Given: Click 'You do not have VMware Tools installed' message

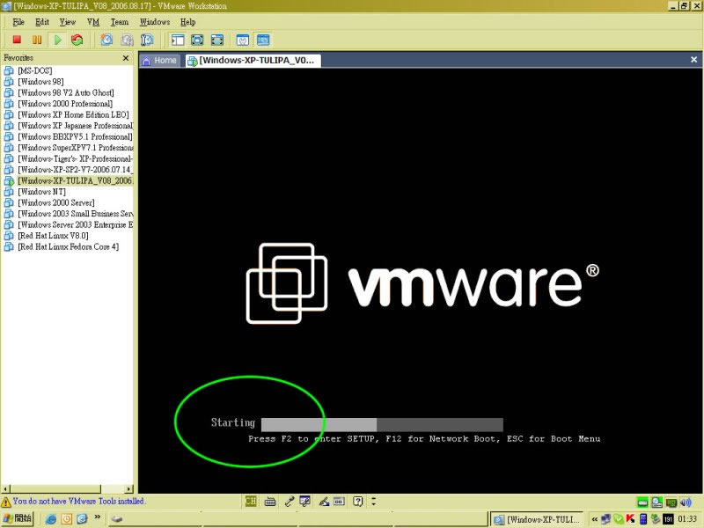Looking at the screenshot, I should click(78, 501).
